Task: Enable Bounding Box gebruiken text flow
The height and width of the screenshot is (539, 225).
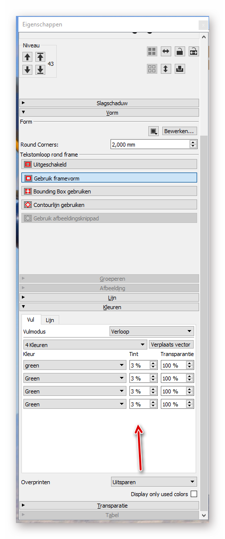Action: click(x=109, y=191)
